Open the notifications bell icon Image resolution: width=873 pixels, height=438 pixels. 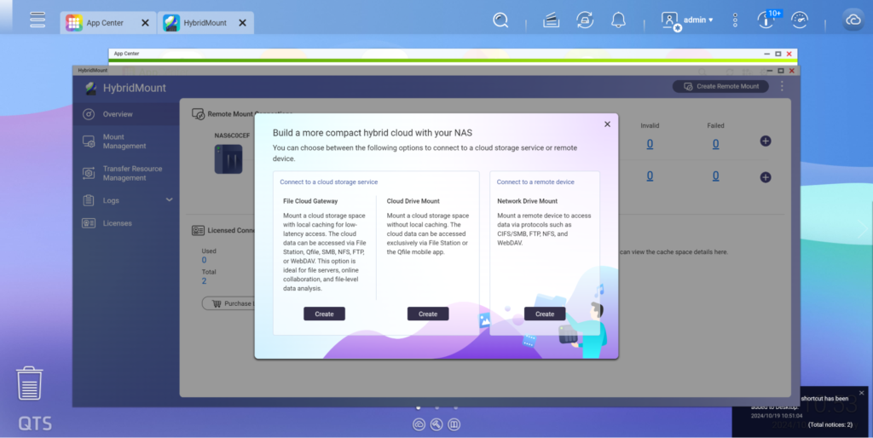(618, 20)
